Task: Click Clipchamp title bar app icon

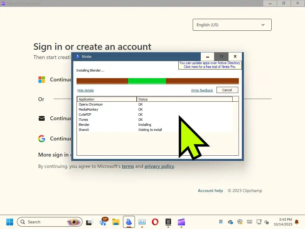Action: click(x=3, y=3)
